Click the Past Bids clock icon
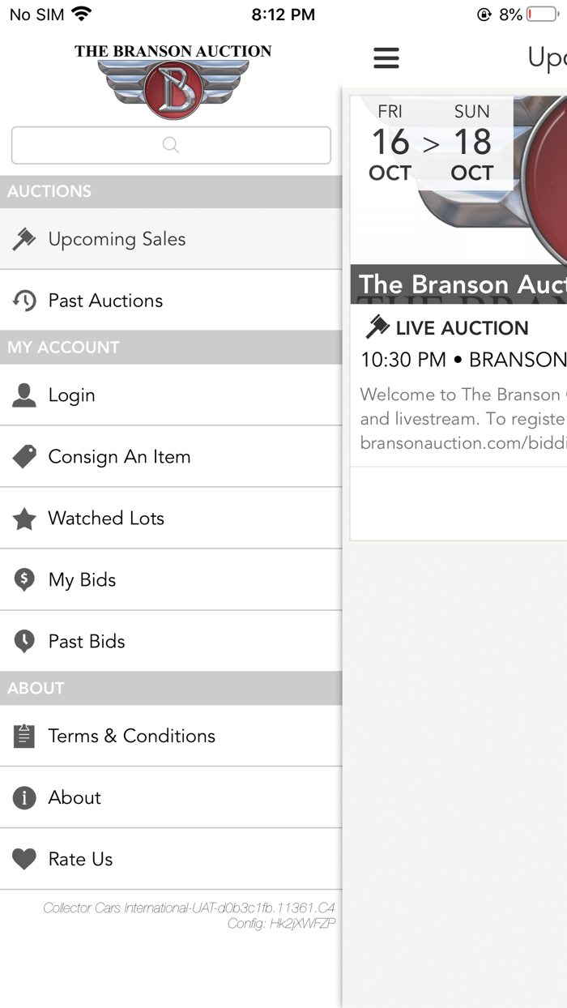Image resolution: width=567 pixels, height=1008 pixels. [23, 641]
